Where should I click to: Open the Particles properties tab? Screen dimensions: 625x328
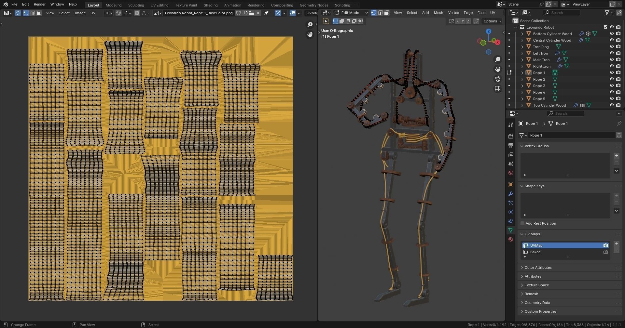tap(510, 203)
